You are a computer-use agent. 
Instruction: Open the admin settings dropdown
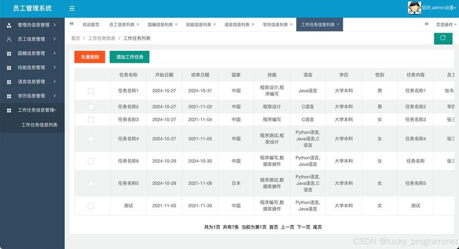pyautogui.click(x=439, y=8)
